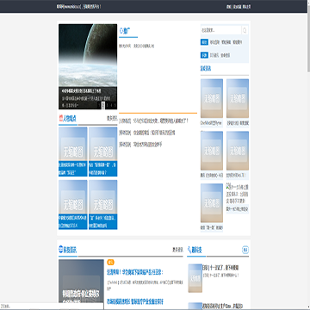310x310 pixels.
Task: Focus the search keyword input box
Action: 220,30
